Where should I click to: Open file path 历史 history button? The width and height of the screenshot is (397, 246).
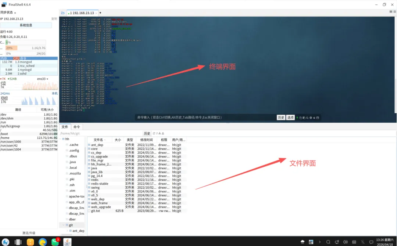(147, 133)
